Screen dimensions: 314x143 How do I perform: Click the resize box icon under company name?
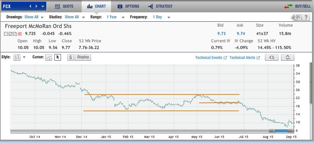click(x=10, y=34)
